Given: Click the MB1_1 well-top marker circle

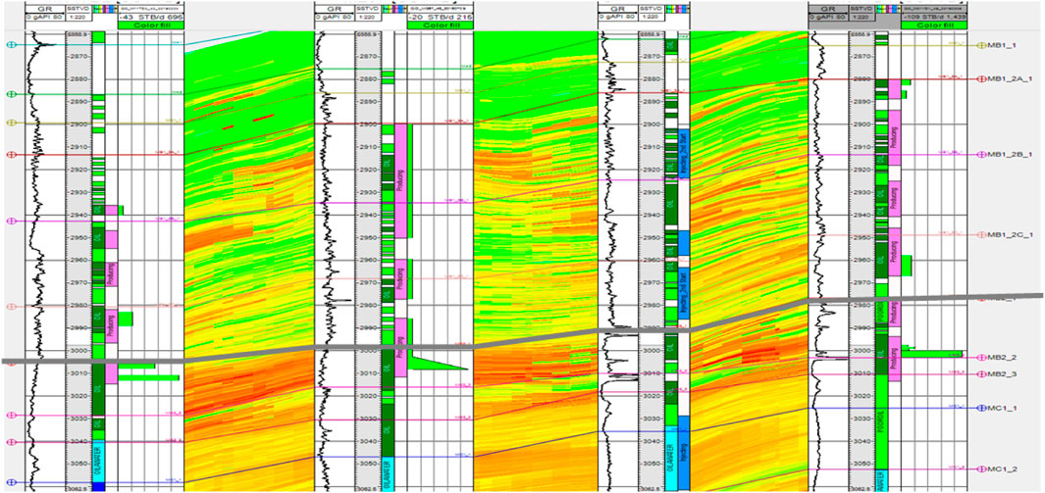Looking at the screenshot, I should point(981,45).
